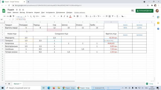Create a filter with the funnel icon

[112, 16]
